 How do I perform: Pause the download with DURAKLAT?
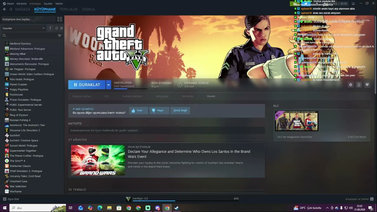87,85
